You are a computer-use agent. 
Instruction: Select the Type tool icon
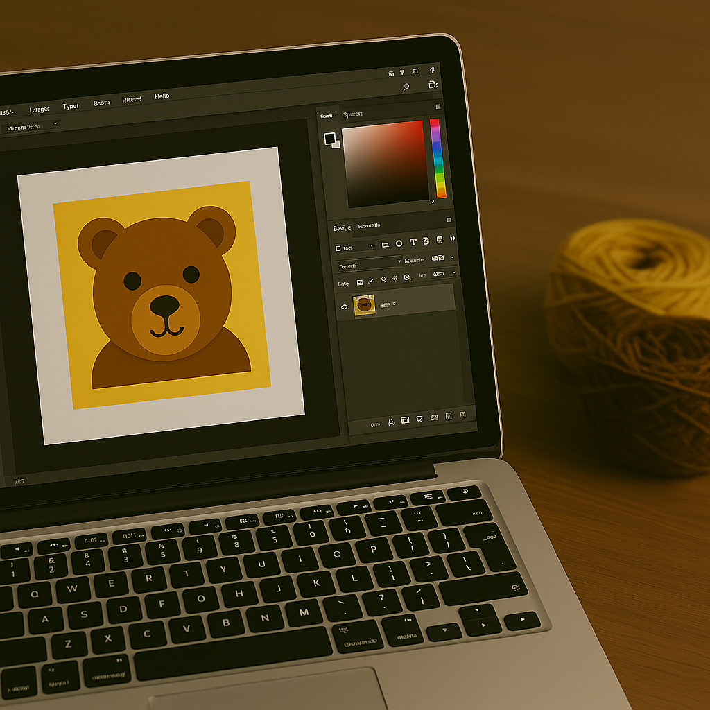point(413,242)
